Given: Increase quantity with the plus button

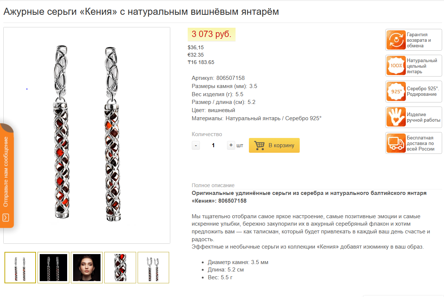Looking at the screenshot, I should (231, 145).
